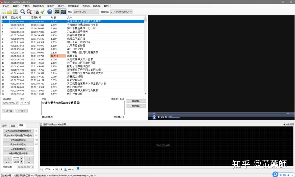
Task: Click the New Subtitle icon
Action: pyautogui.click(x=3, y=12)
